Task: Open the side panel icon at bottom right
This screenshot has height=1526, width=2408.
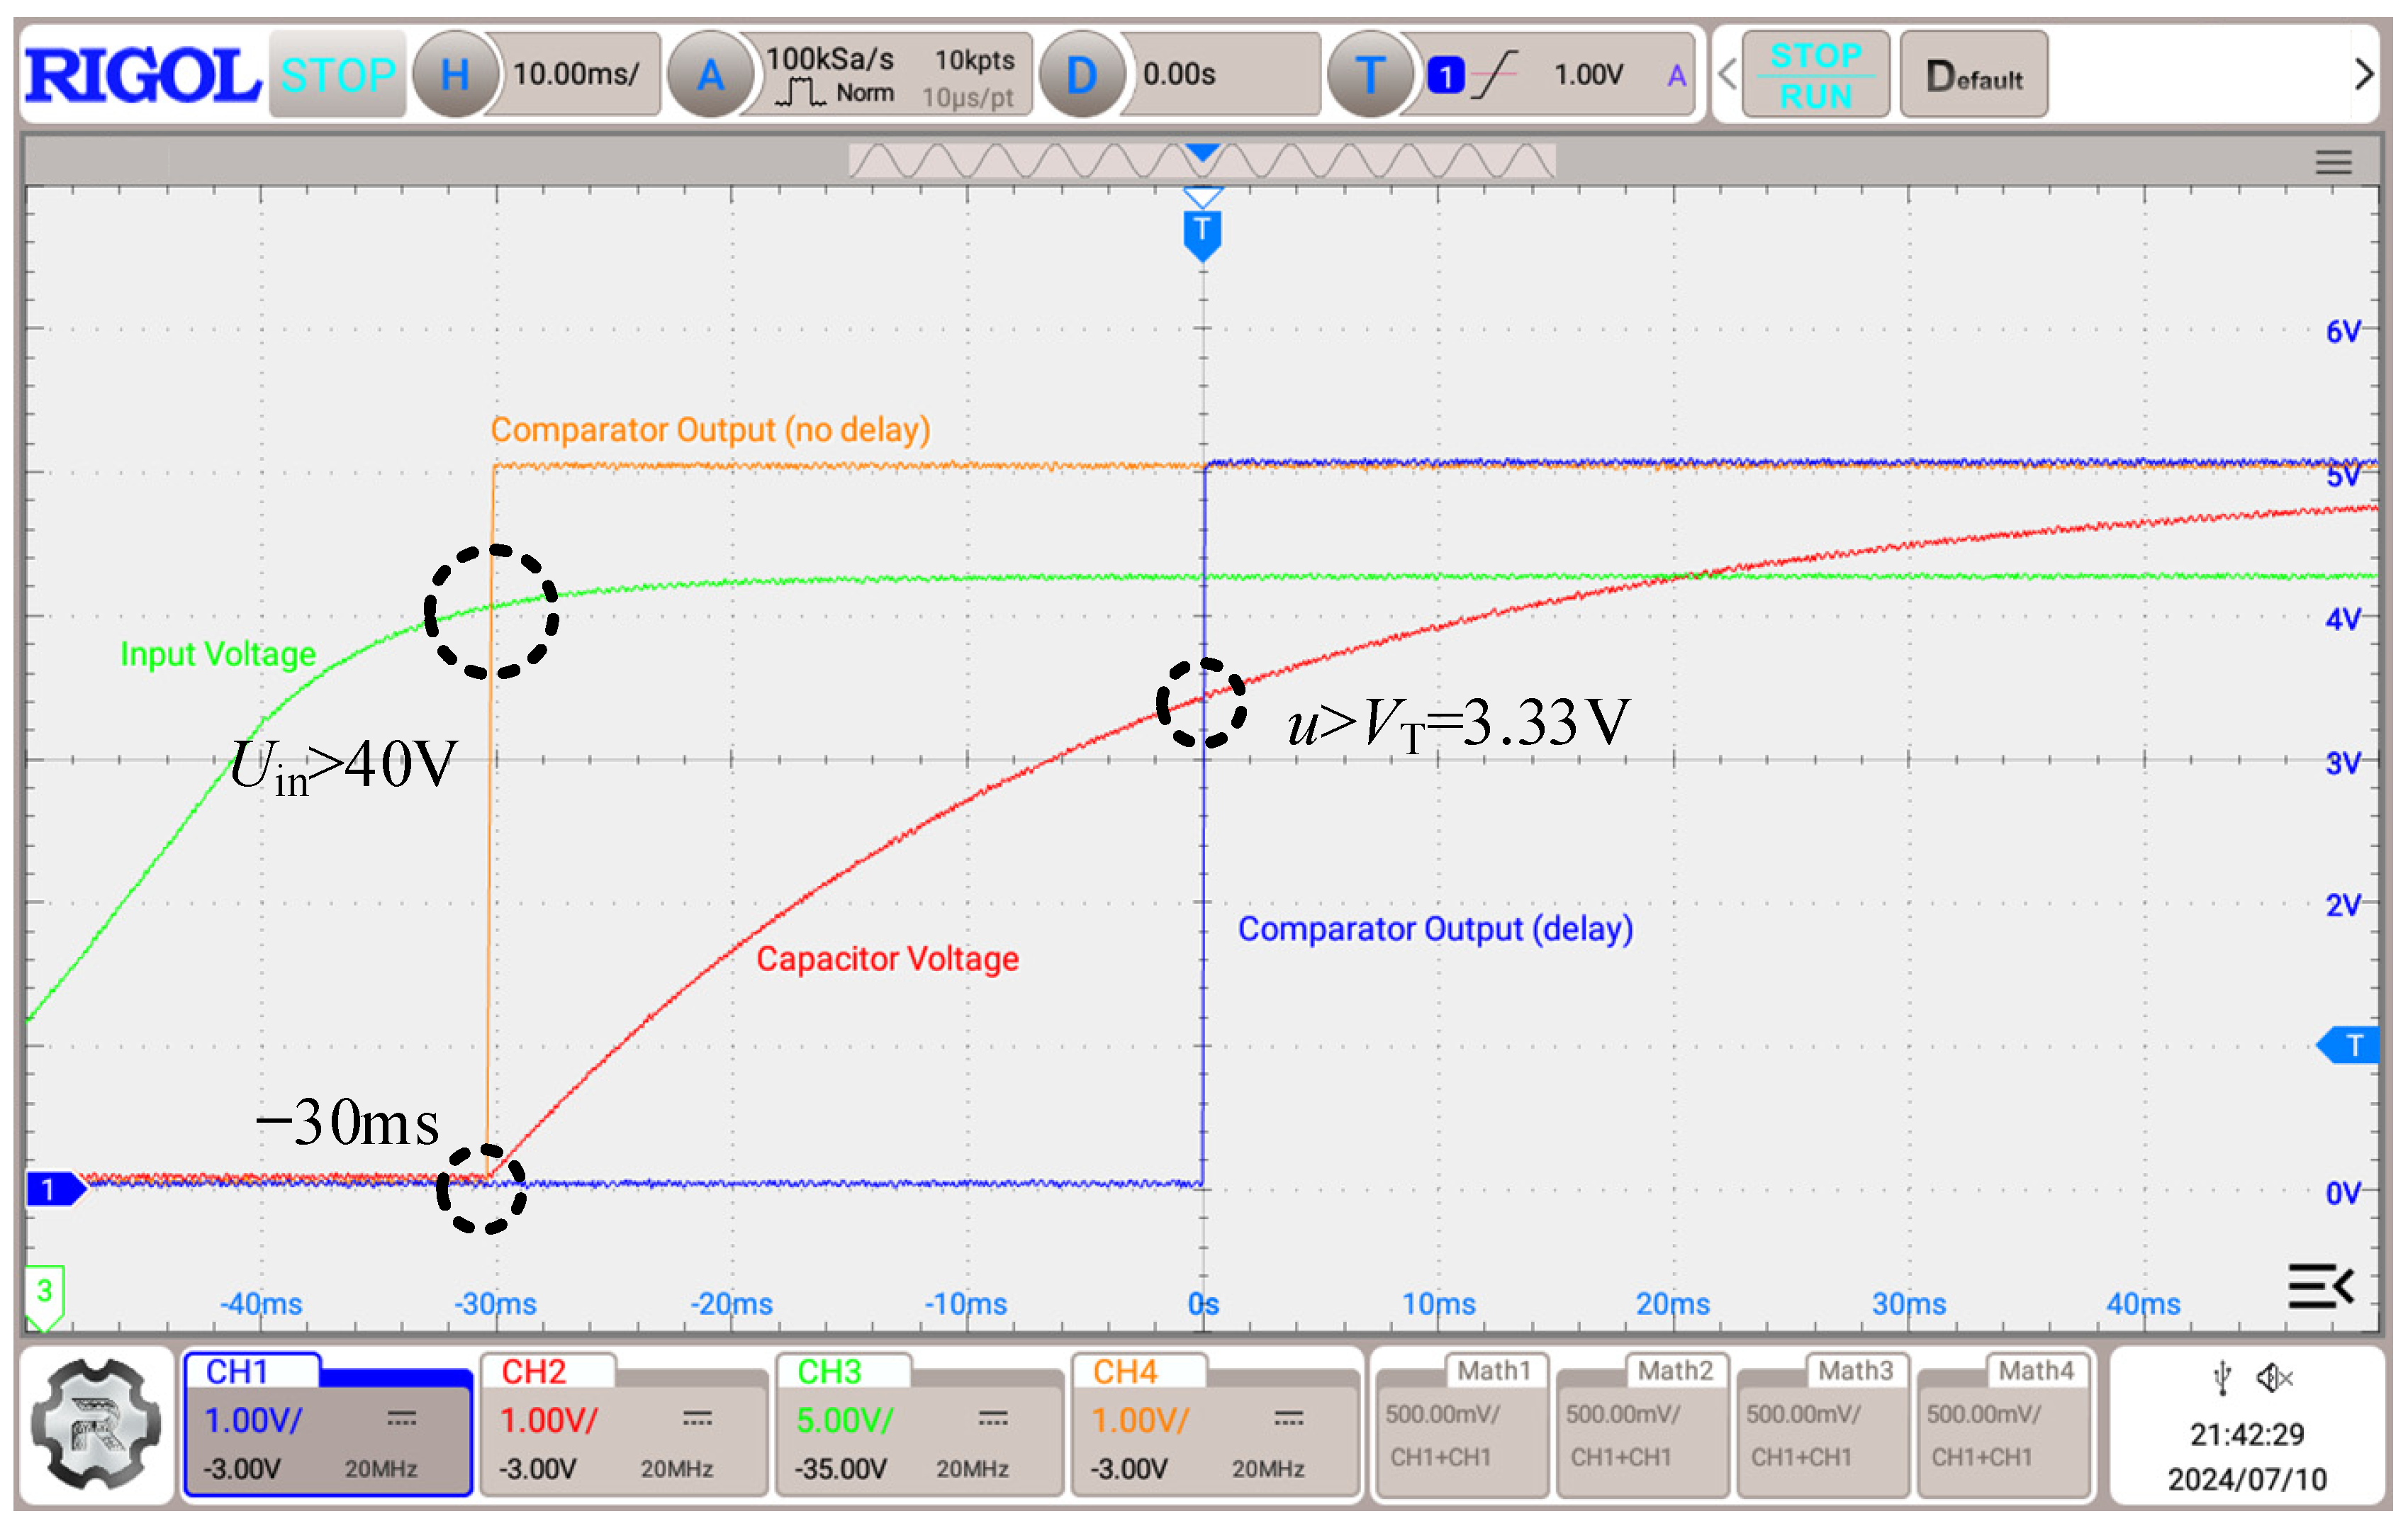Action: [x=2320, y=1286]
